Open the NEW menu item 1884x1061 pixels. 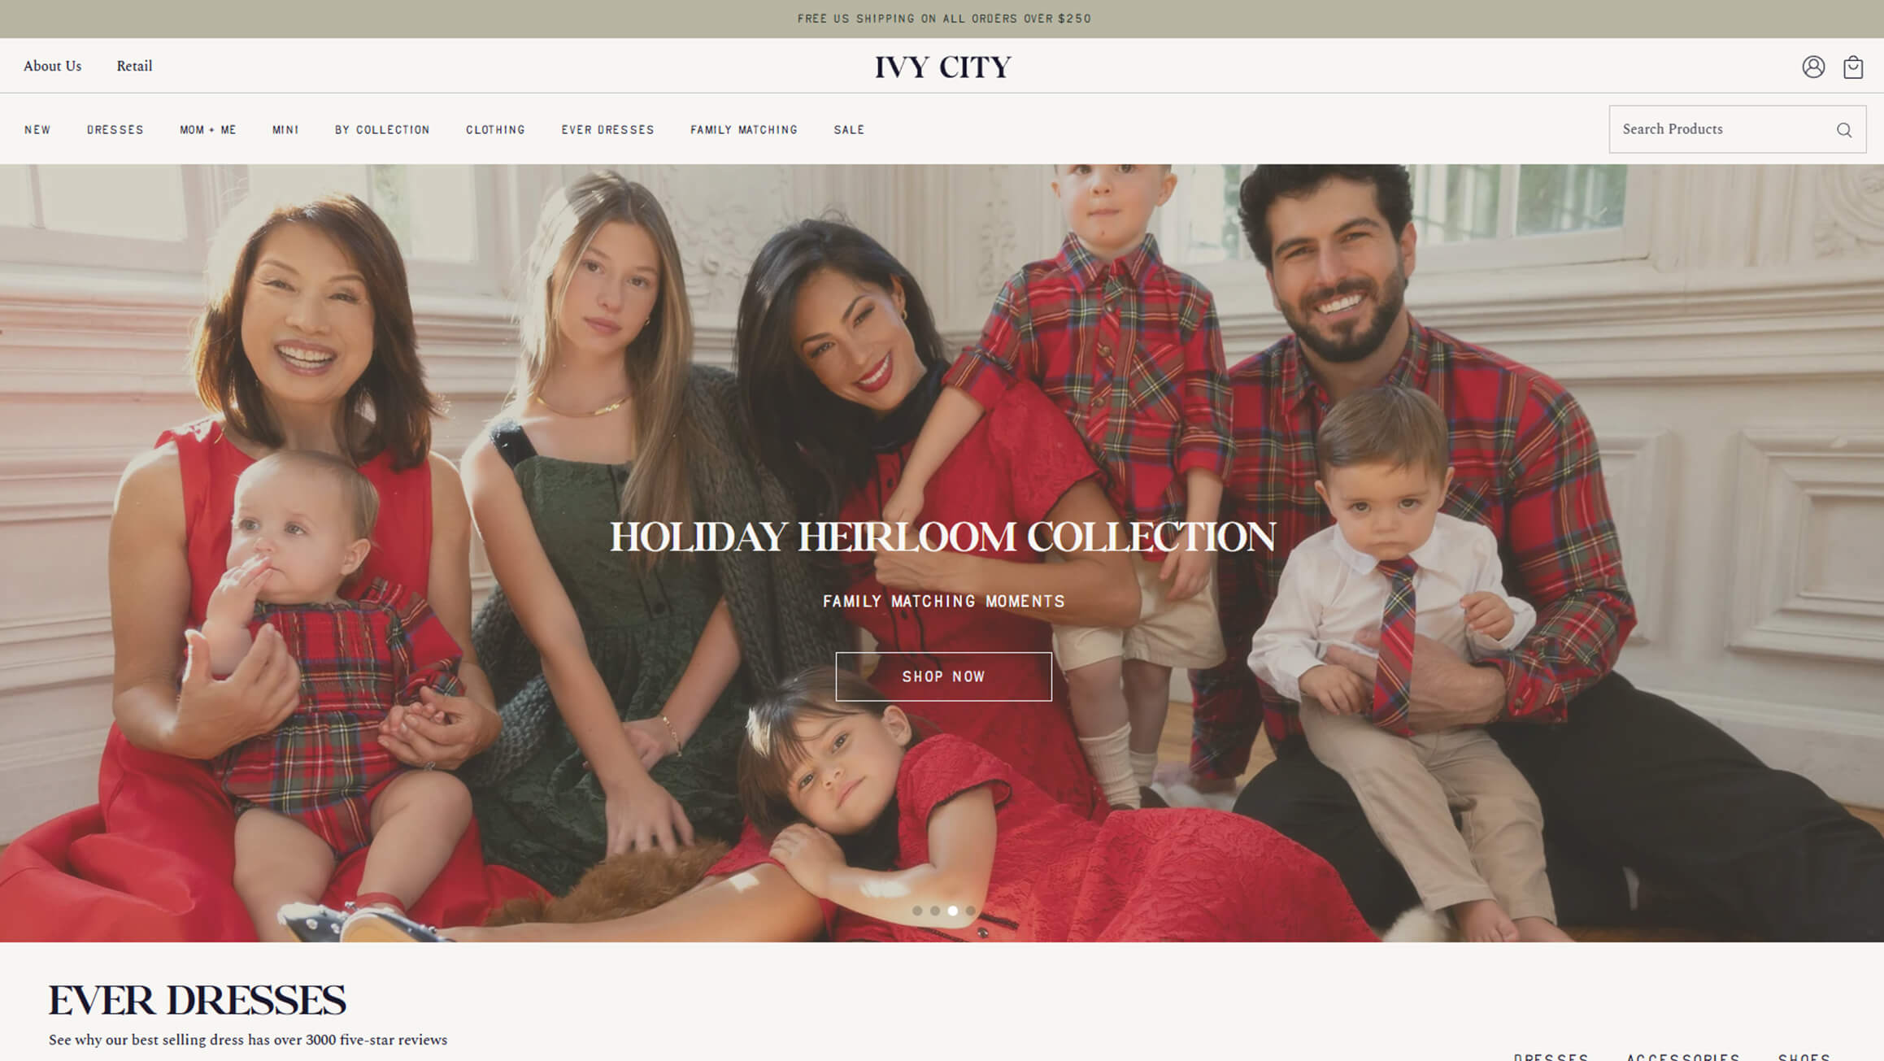pos(37,130)
